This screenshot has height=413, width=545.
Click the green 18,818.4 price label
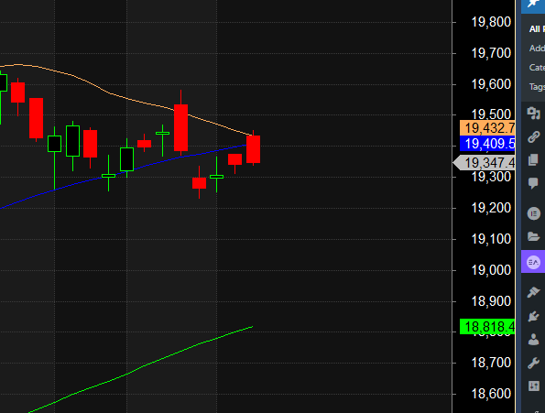point(487,327)
